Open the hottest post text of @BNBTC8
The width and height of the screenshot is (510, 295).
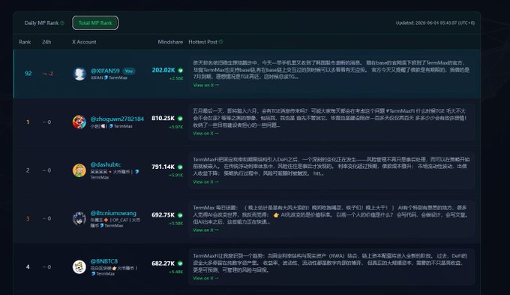point(330,263)
